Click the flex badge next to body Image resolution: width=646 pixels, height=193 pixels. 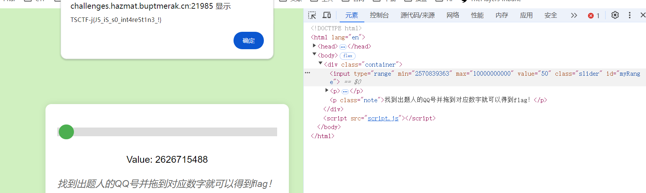tap(348, 56)
